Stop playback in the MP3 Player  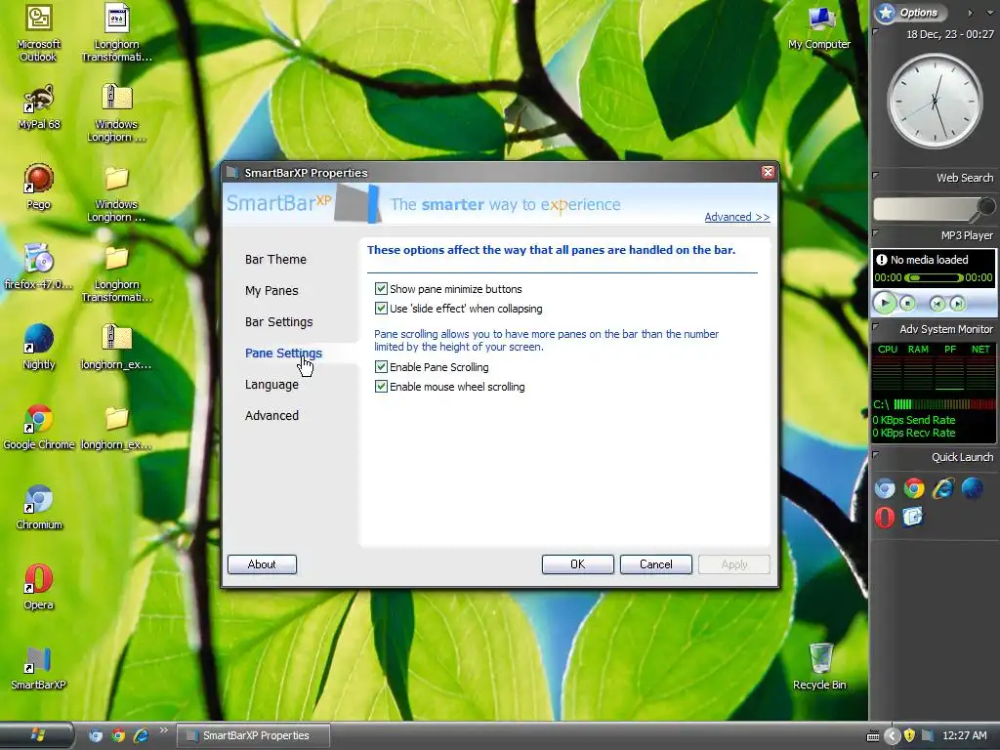click(907, 304)
